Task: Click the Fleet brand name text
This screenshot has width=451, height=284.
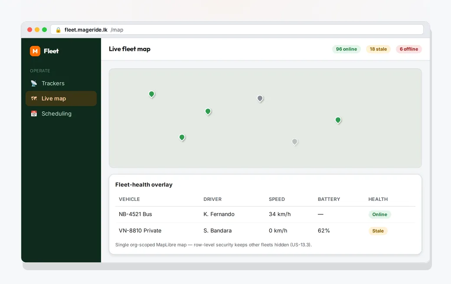Action: pyautogui.click(x=51, y=51)
